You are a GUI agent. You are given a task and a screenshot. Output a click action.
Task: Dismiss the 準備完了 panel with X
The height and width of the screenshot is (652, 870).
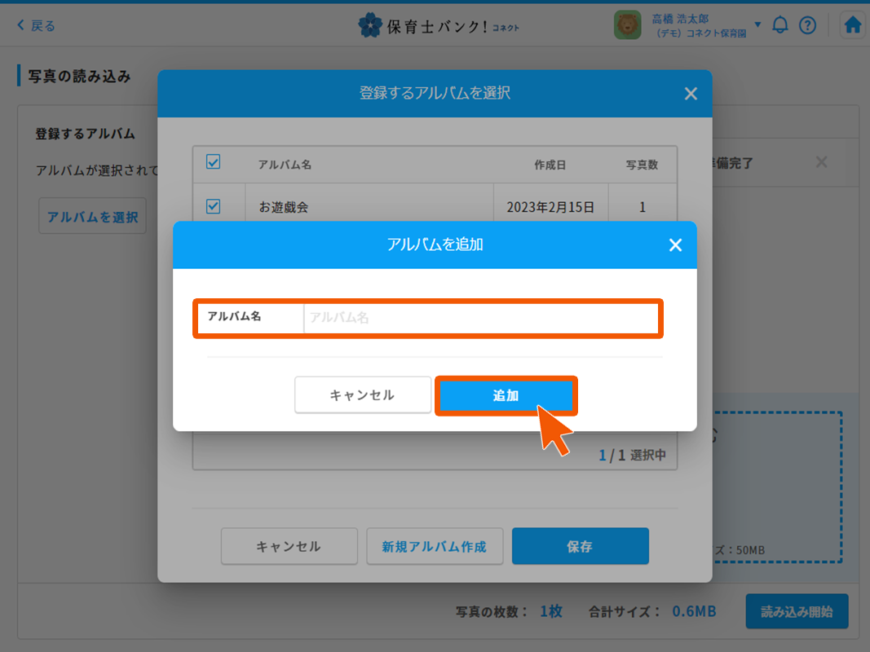click(x=821, y=163)
